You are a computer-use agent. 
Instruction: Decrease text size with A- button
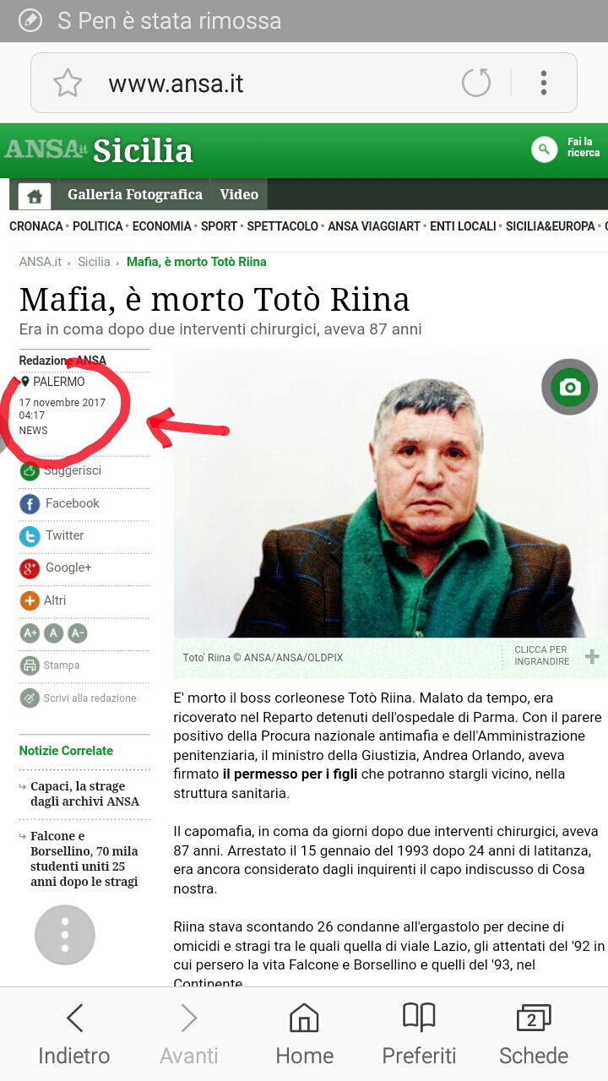78,633
